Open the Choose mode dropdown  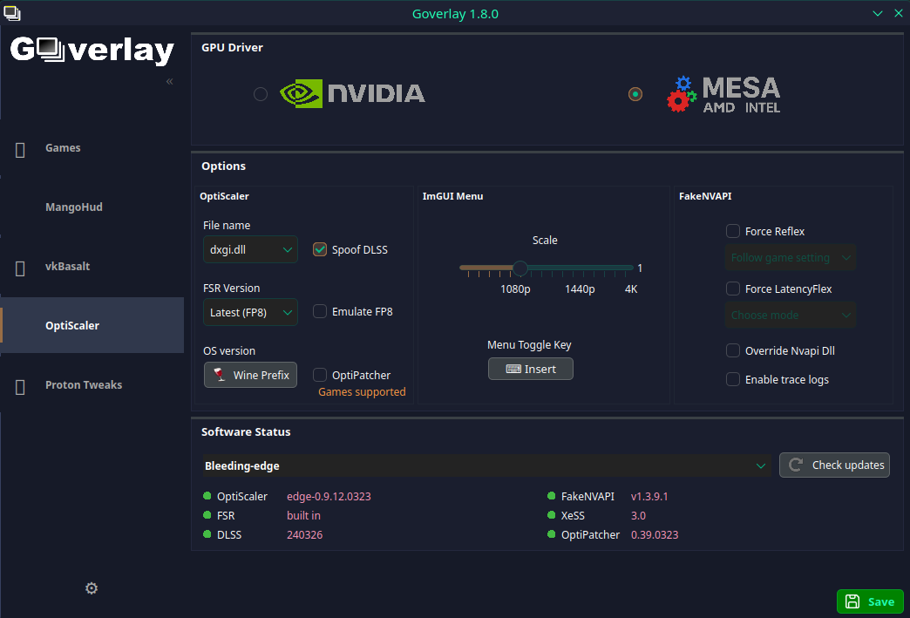click(x=791, y=315)
